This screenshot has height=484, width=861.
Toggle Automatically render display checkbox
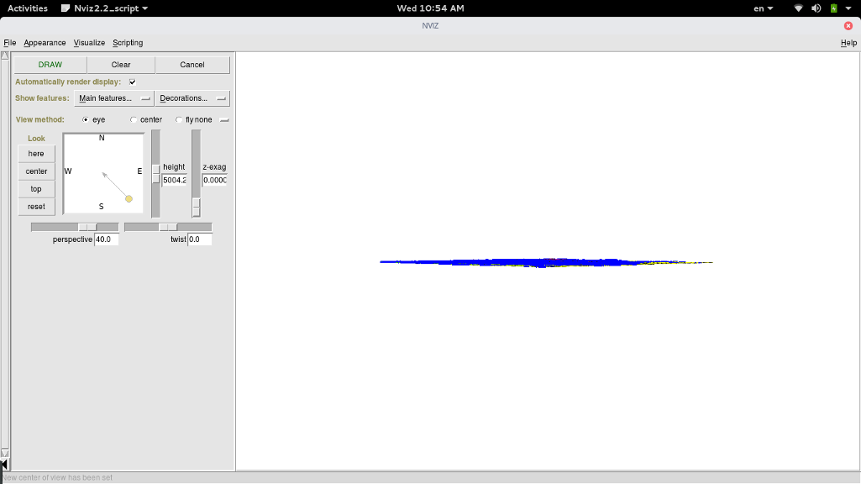tap(133, 82)
